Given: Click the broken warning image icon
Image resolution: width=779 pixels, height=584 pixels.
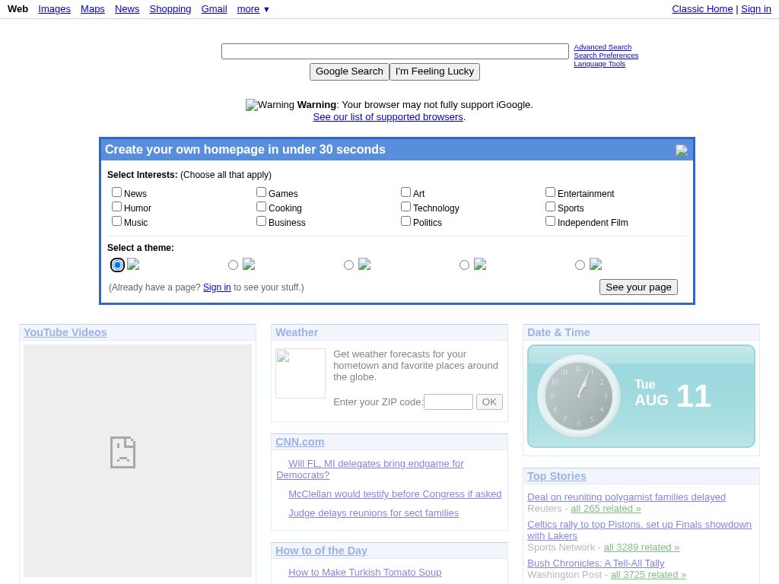Looking at the screenshot, I should (251, 105).
